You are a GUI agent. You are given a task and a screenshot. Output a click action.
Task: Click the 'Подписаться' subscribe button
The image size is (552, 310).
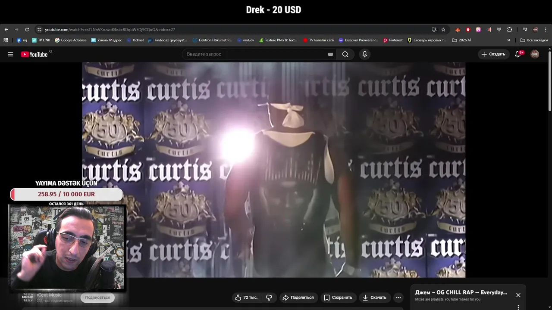[97, 298]
